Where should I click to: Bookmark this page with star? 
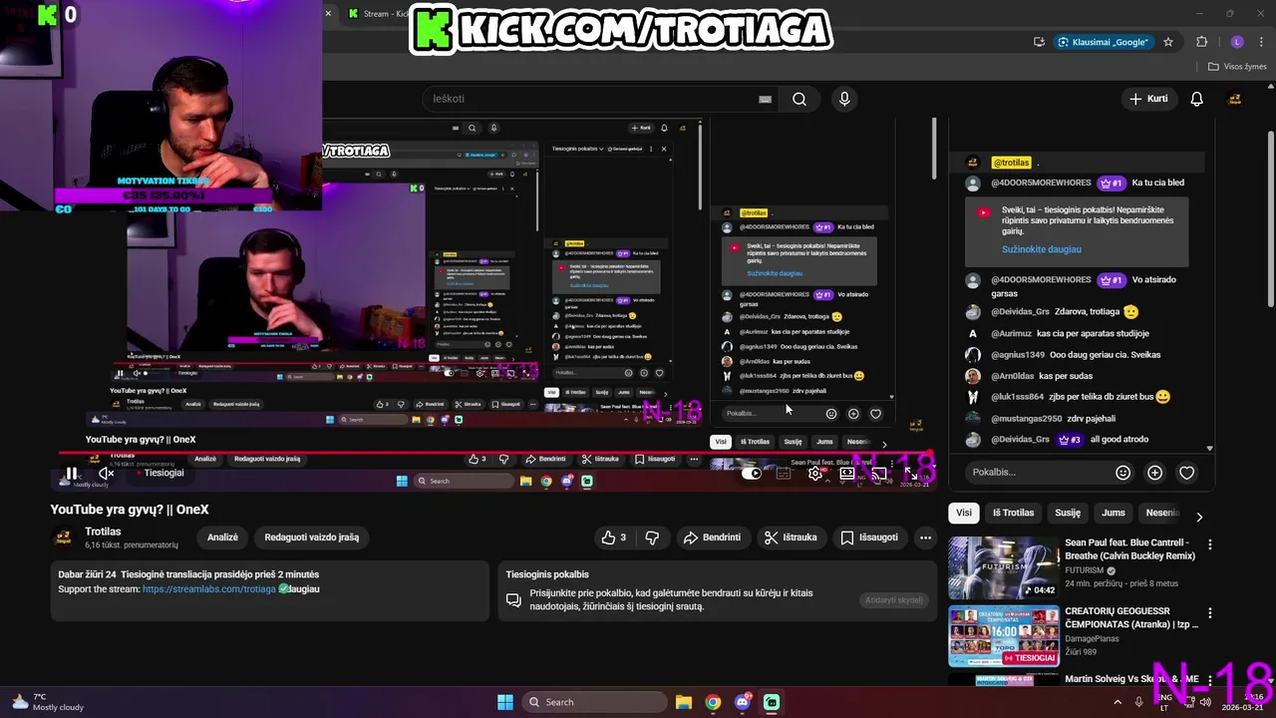pos(1168,42)
